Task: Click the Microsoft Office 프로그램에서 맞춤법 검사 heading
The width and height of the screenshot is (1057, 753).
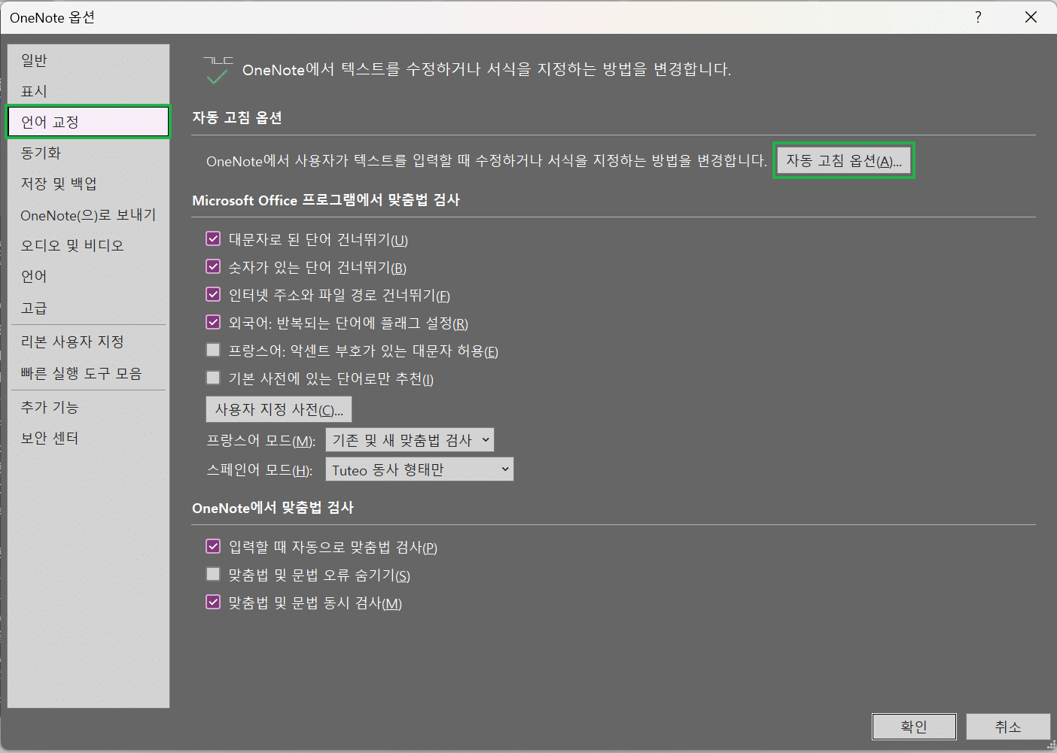Action: coord(326,200)
